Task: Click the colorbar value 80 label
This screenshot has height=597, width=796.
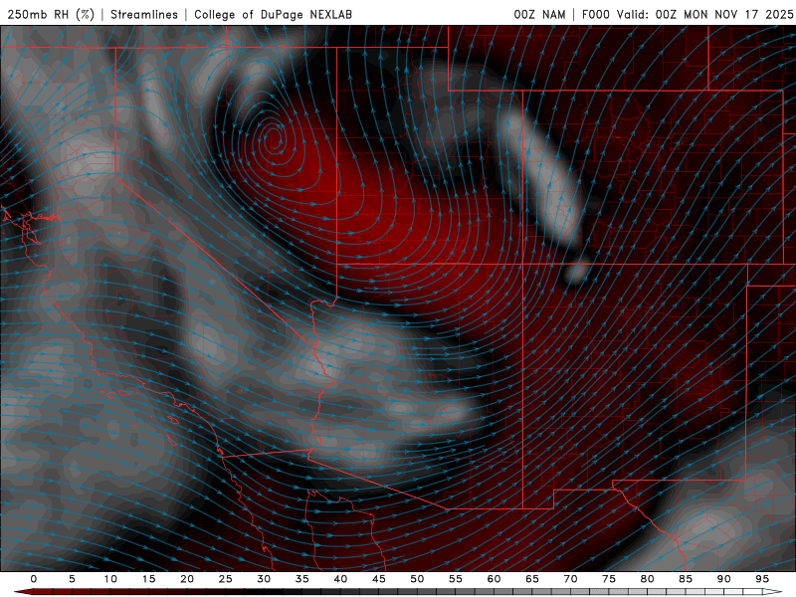Action: click(647, 579)
